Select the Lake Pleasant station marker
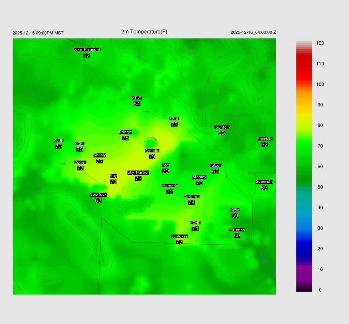This screenshot has height=324, width=349. 87,49
